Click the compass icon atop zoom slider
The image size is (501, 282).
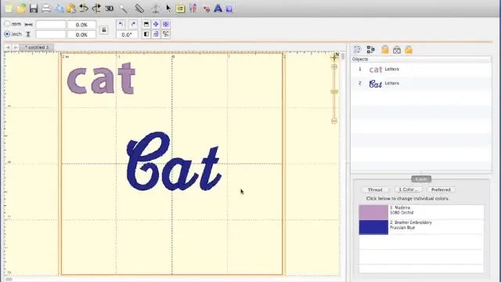334,57
